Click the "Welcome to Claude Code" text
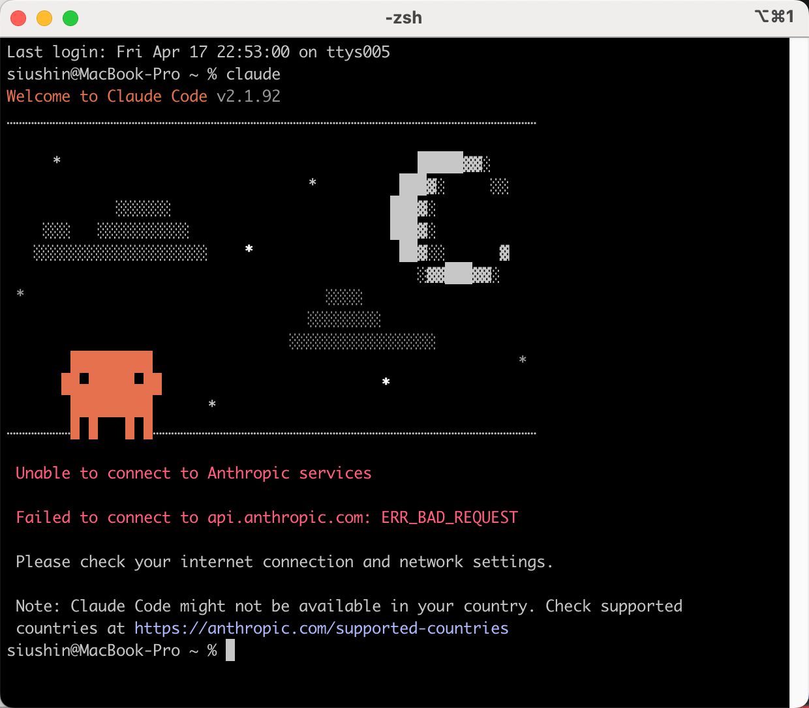Viewport: 809px width, 708px height. tap(107, 96)
